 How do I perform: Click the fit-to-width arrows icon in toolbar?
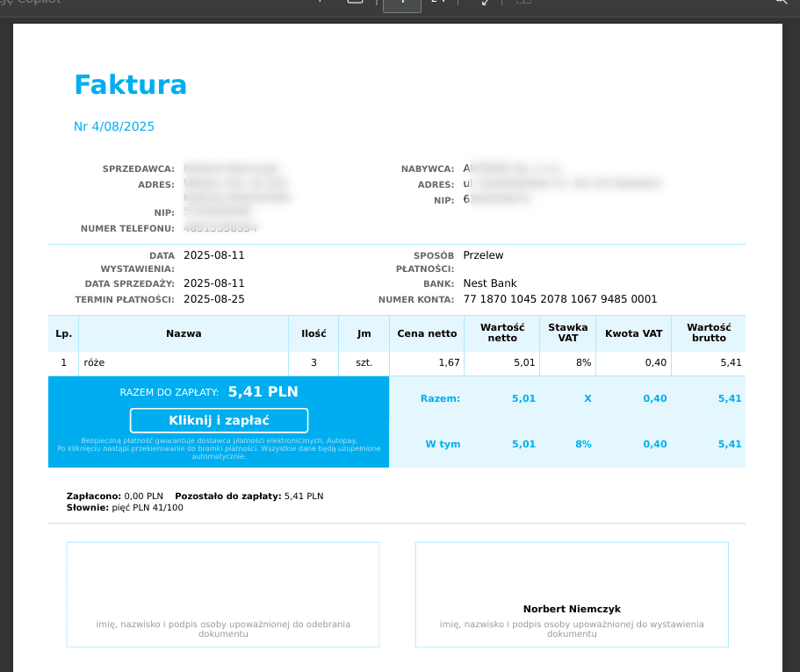(485, 4)
